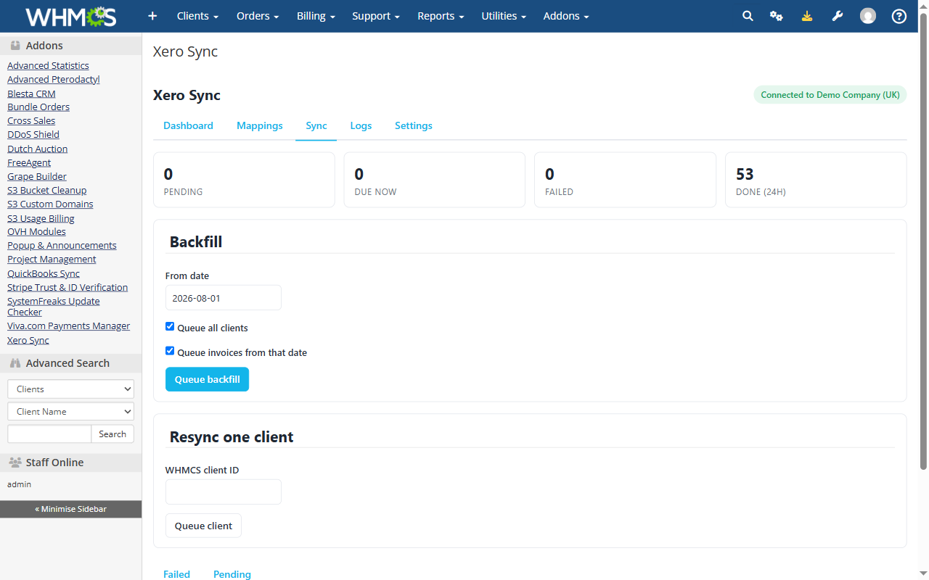
Task: Expand the Addons top menu
Action: 566,16
